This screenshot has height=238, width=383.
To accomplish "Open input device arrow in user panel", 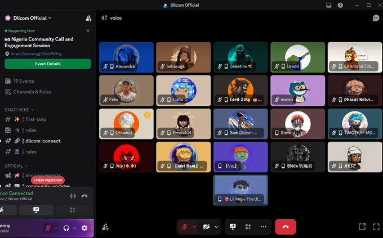I will [x=56, y=228].
